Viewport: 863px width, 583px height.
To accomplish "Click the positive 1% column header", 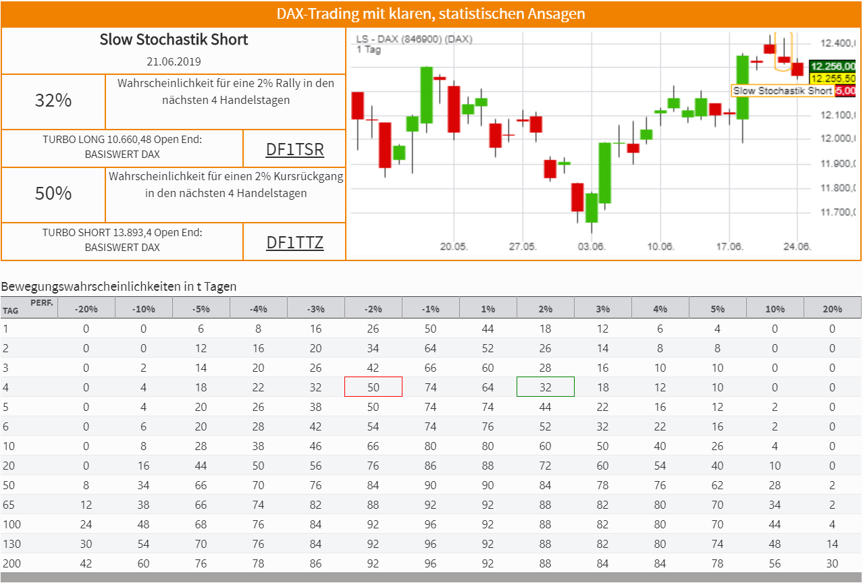I will coord(488,309).
